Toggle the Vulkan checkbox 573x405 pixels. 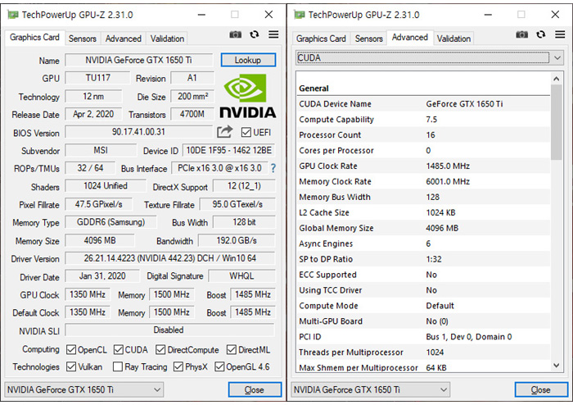tap(71, 366)
